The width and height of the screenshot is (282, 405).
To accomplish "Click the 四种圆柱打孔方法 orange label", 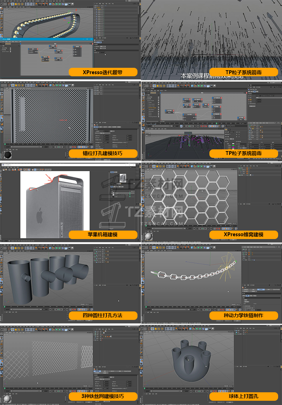I will coord(103,315).
